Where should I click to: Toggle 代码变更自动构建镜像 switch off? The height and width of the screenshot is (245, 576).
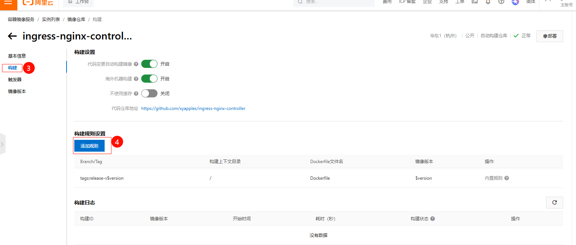149,64
